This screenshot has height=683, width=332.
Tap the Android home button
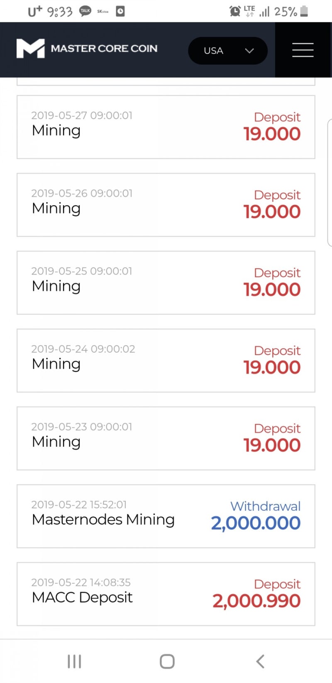[167, 661]
